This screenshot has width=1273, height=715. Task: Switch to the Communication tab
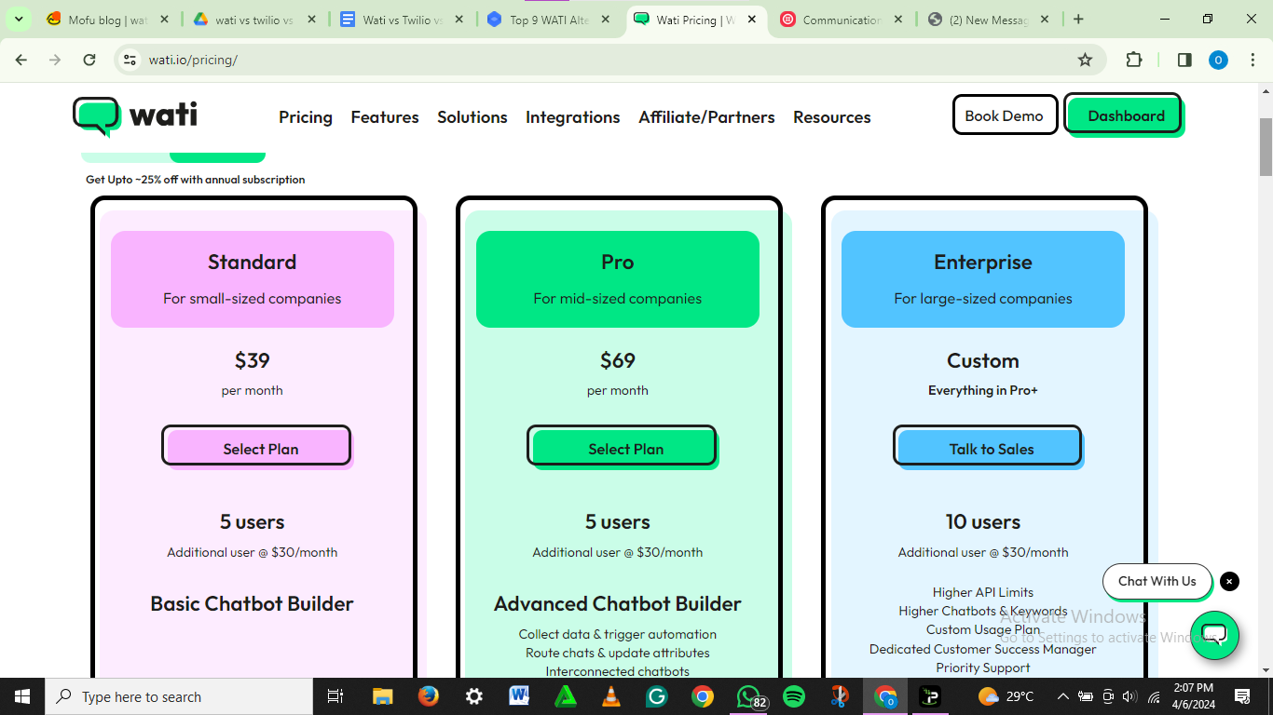[842, 20]
